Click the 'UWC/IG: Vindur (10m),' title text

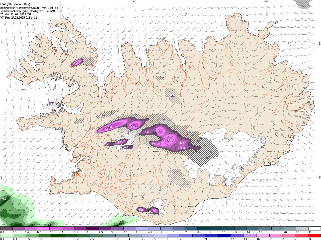(15, 4)
